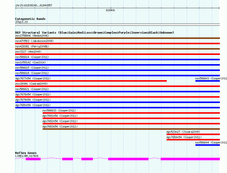The width and height of the screenshot is (227, 173).
Task: Click the 20q13.33 cytogenetic band label
Action: coord(21,22)
